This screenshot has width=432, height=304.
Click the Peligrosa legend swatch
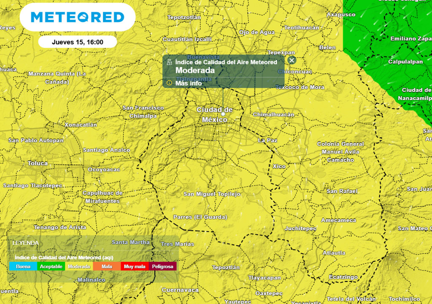pos(162,266)
